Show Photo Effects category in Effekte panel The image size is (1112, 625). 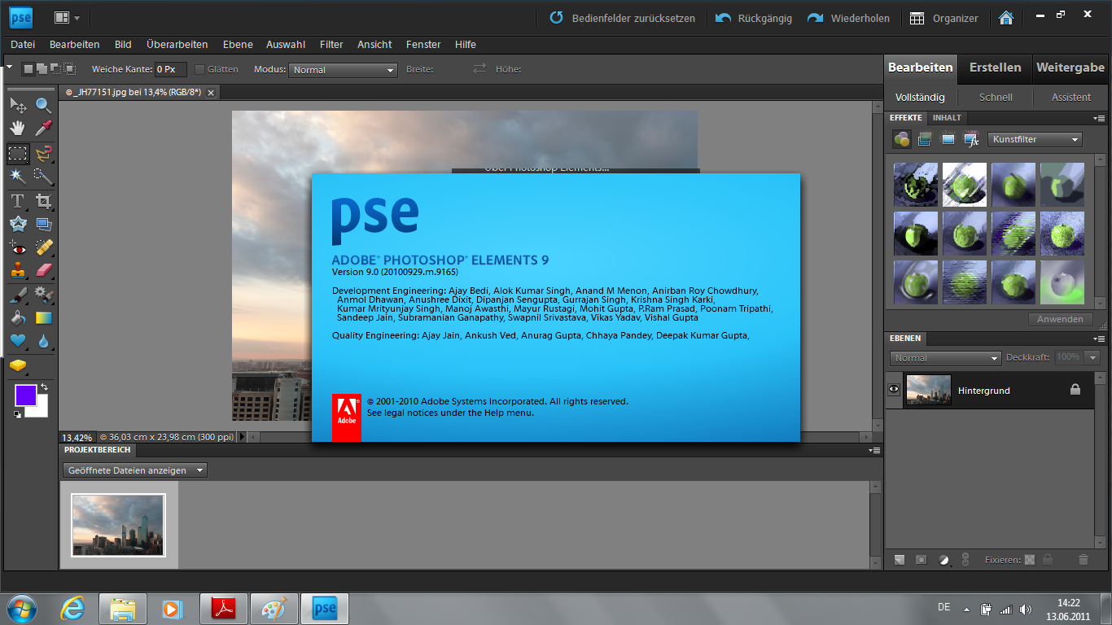point(948,139)
